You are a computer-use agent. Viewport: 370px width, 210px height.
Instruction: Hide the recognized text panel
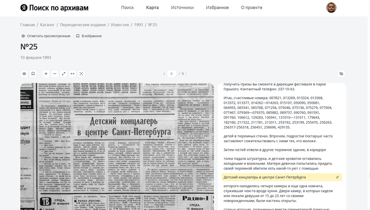point(341,74)
